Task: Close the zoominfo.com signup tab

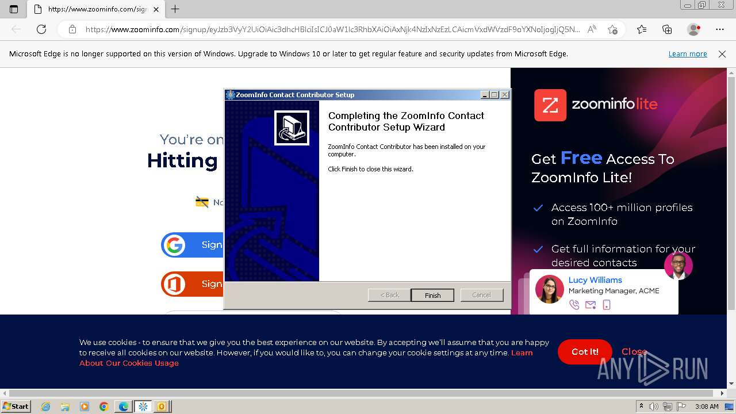Action: click(156, 9)
